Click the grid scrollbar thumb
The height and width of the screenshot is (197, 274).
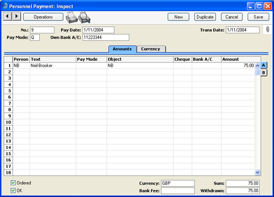258,72
